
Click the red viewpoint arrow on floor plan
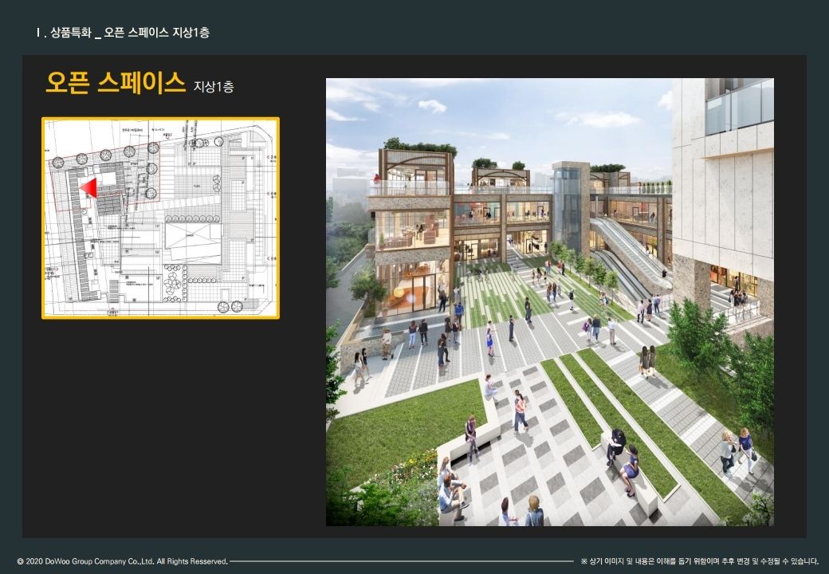88,188
